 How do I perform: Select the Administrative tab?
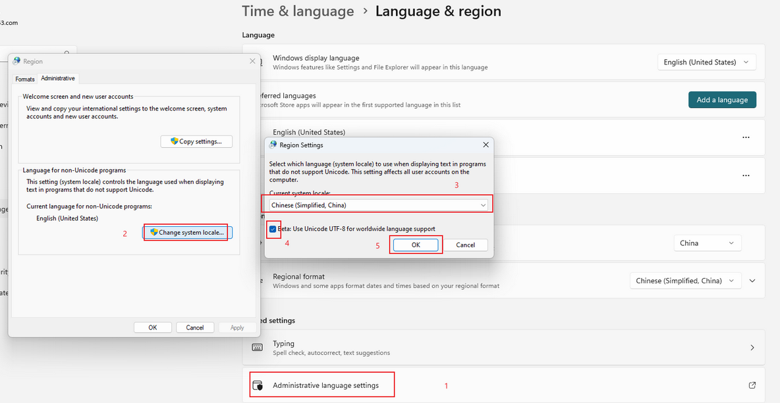tap(58, 78)
